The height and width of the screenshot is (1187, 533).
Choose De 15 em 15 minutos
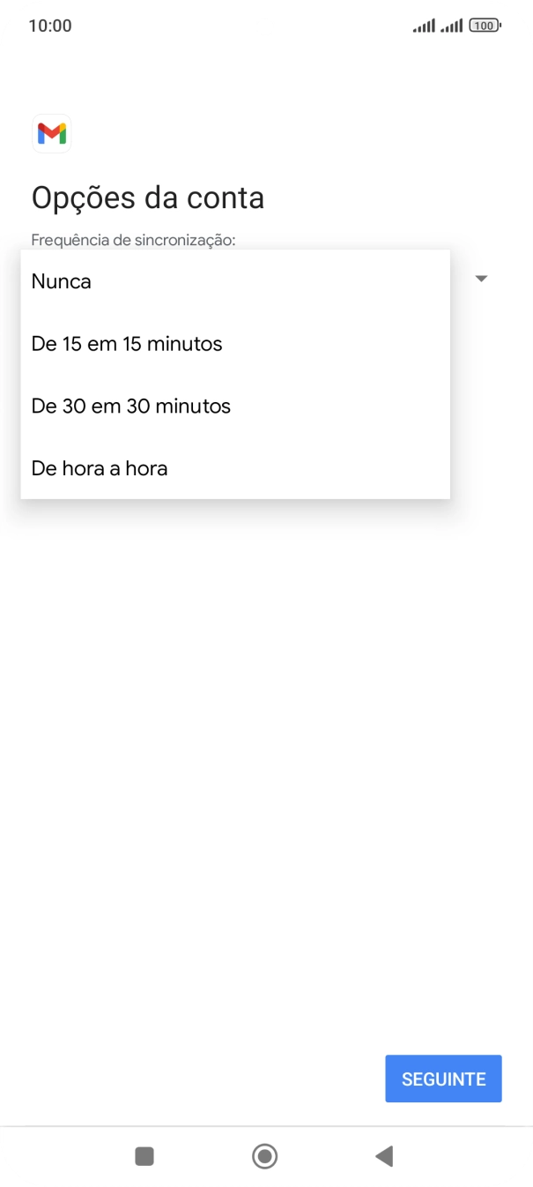click(x=126, y=343)
